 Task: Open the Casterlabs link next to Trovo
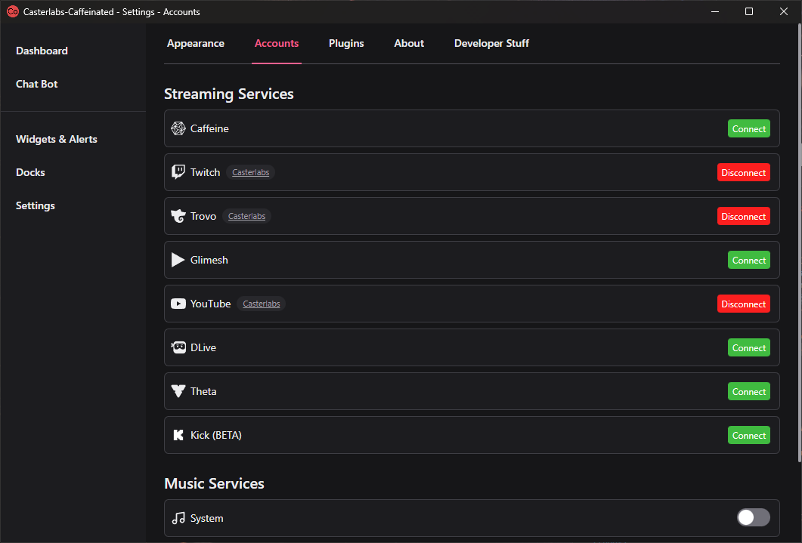[x=247, y=217]
